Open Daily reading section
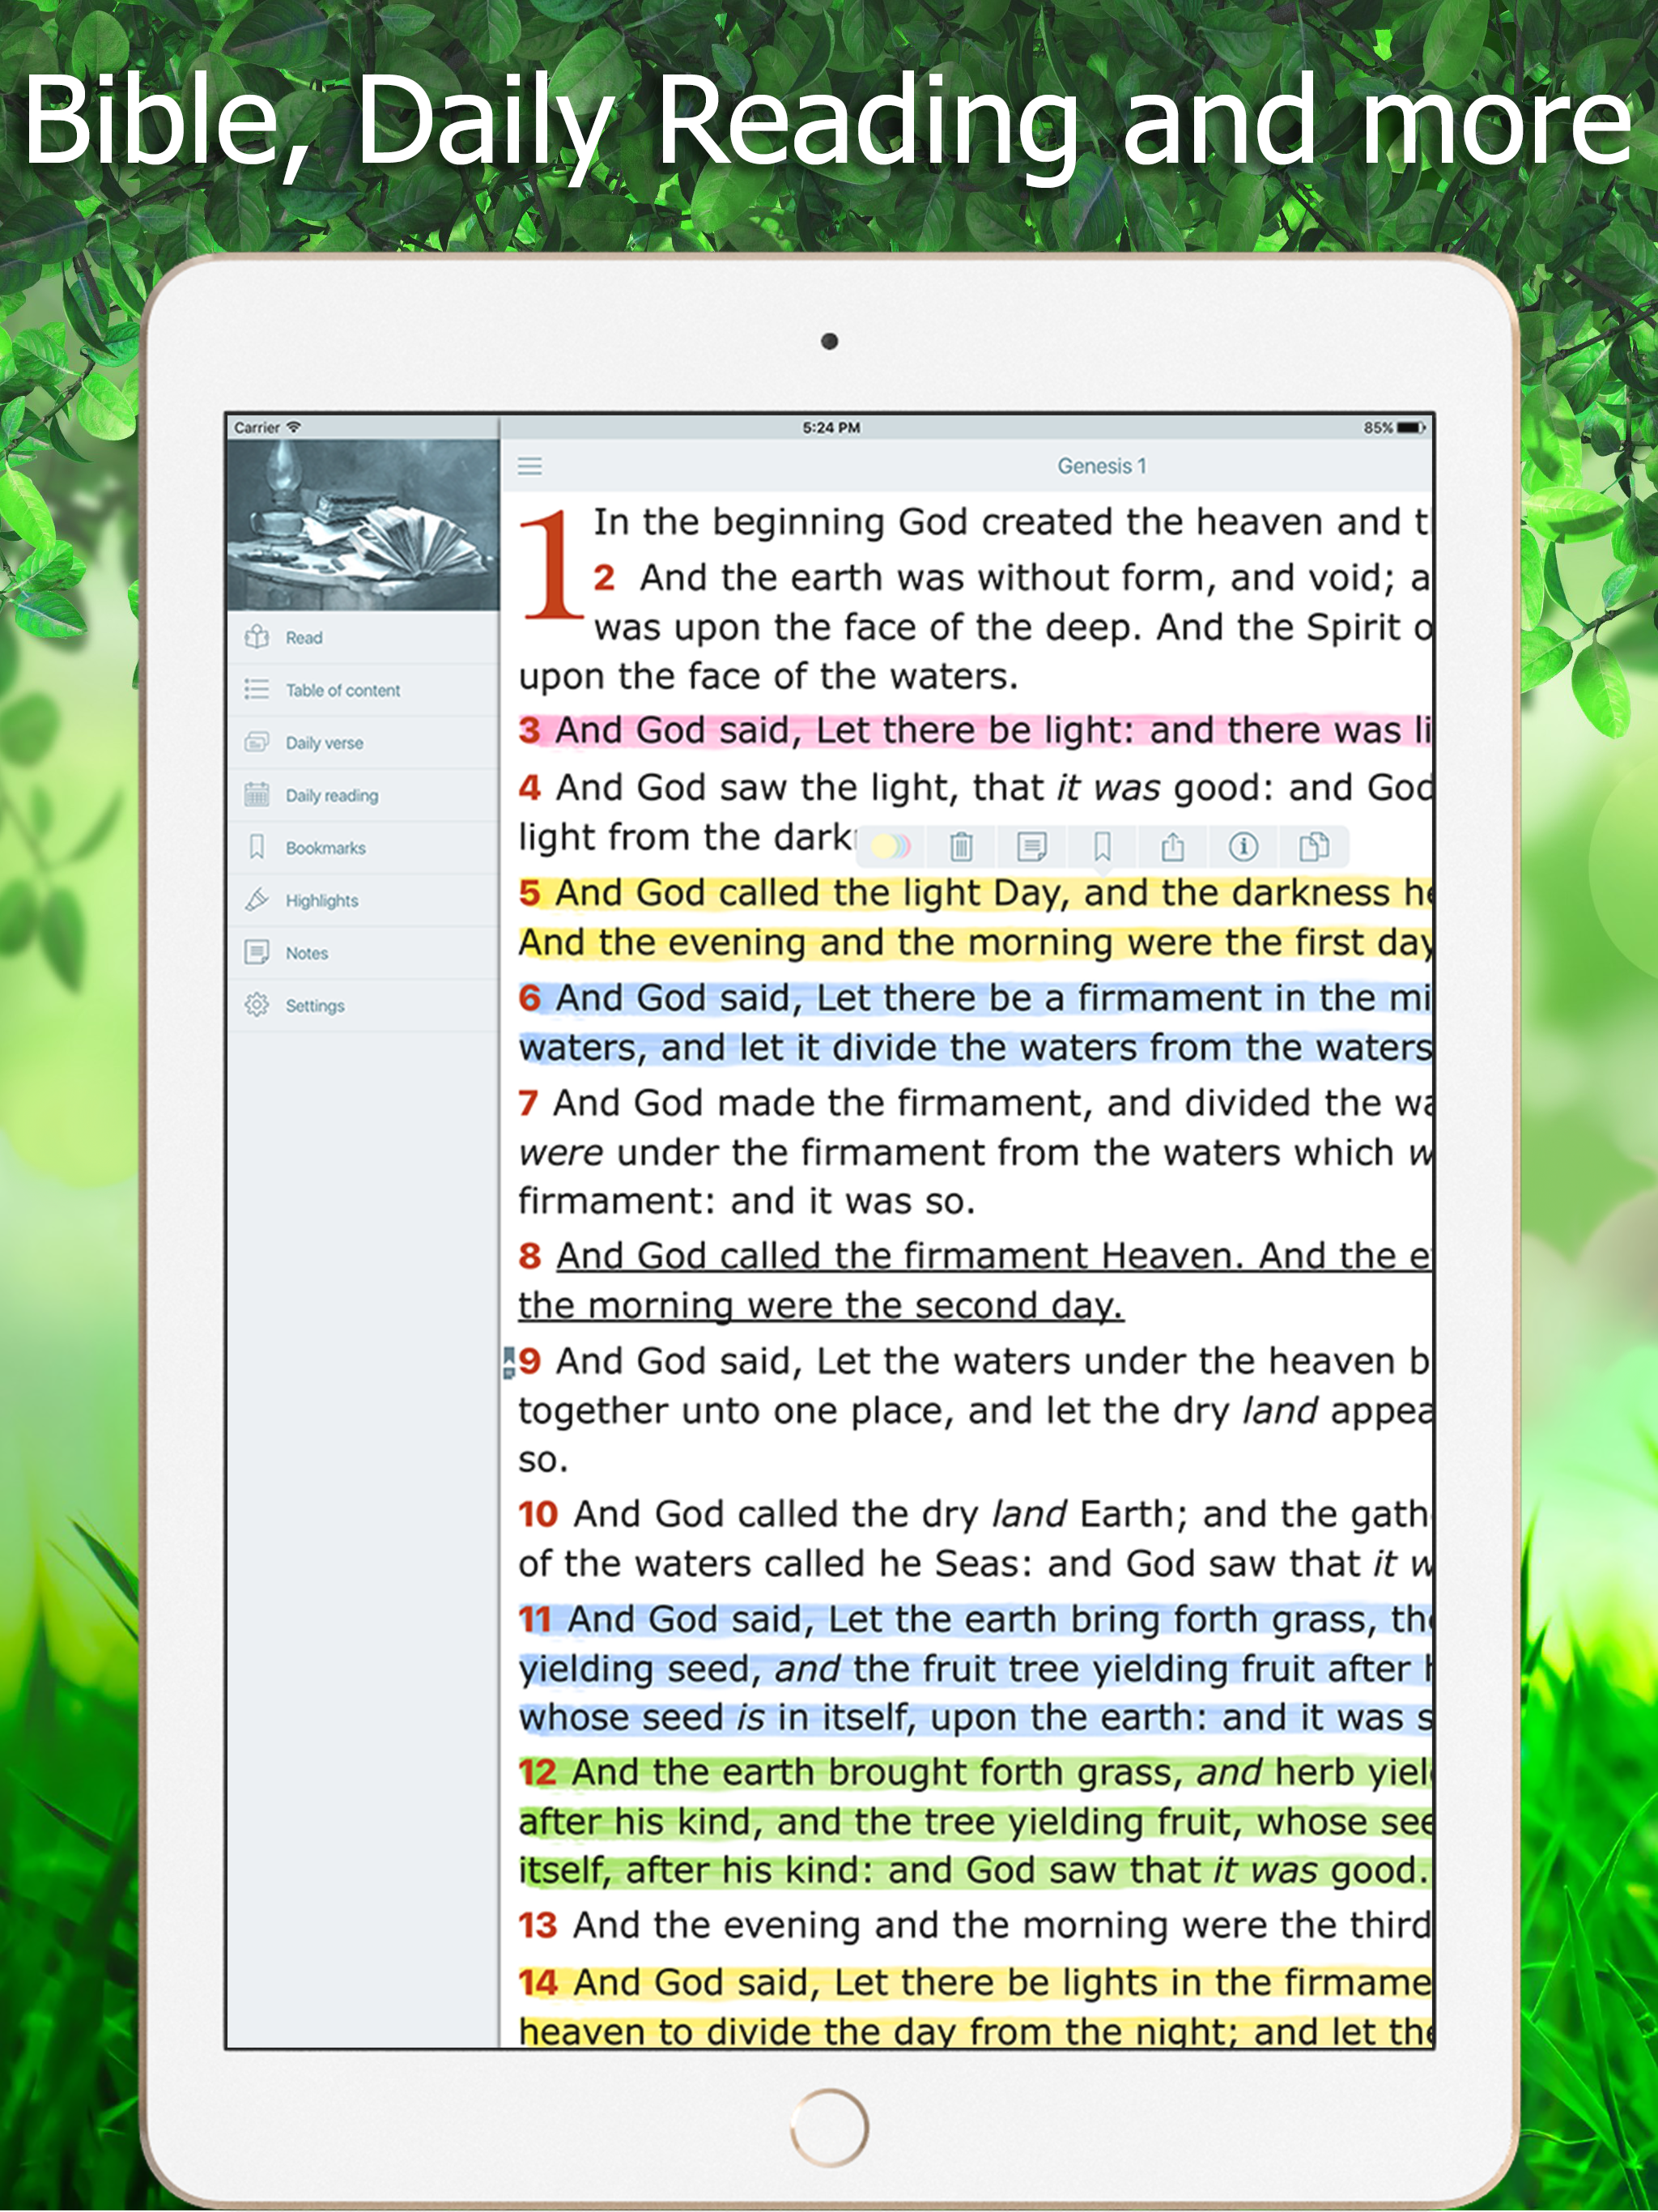Viewport: 1658px width, 2212px height. pos(331,796)
